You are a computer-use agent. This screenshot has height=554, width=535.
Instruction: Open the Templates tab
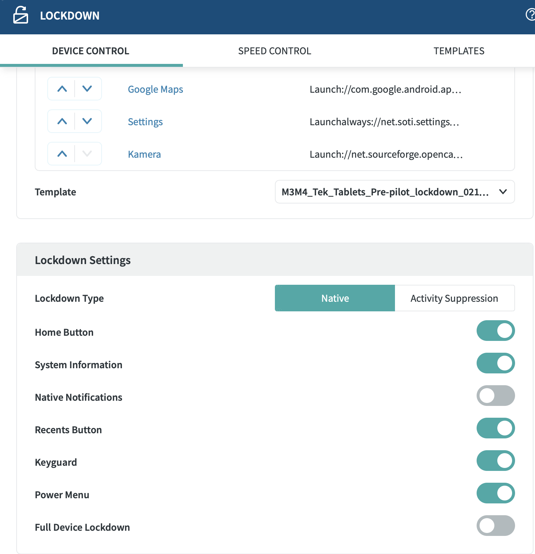coord(459,51)
